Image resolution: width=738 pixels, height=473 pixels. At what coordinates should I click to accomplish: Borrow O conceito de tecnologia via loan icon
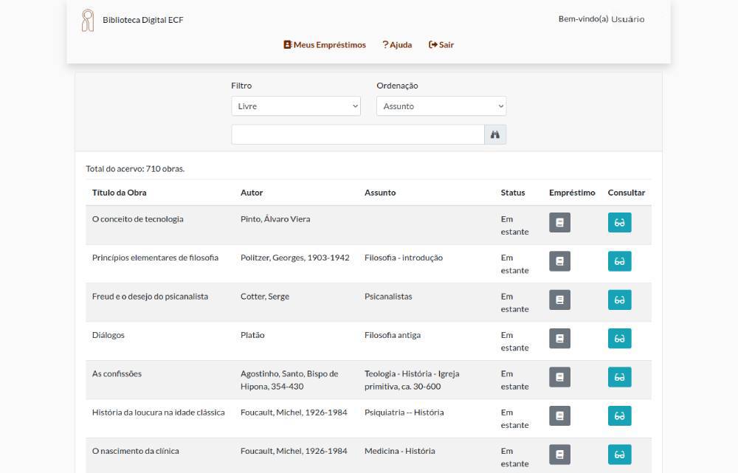(x=559, y=223)
